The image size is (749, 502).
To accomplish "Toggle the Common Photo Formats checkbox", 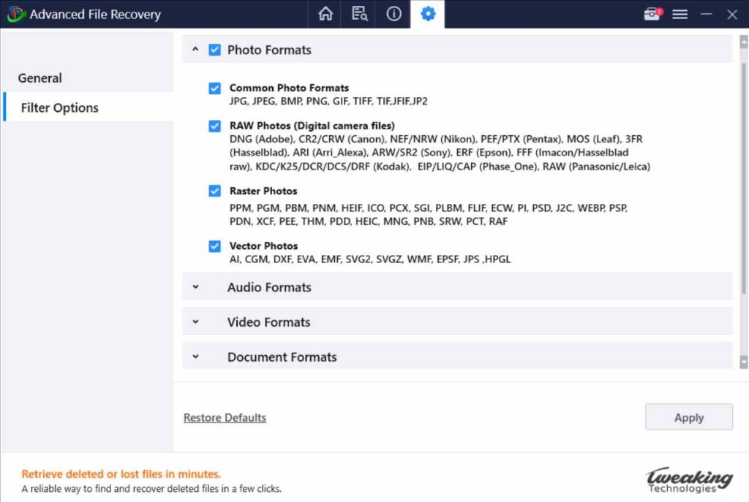I will click(214, 88).
